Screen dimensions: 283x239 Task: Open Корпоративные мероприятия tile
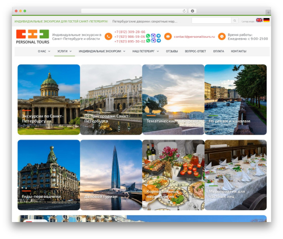pyautogui.click(x=173, y=175)
